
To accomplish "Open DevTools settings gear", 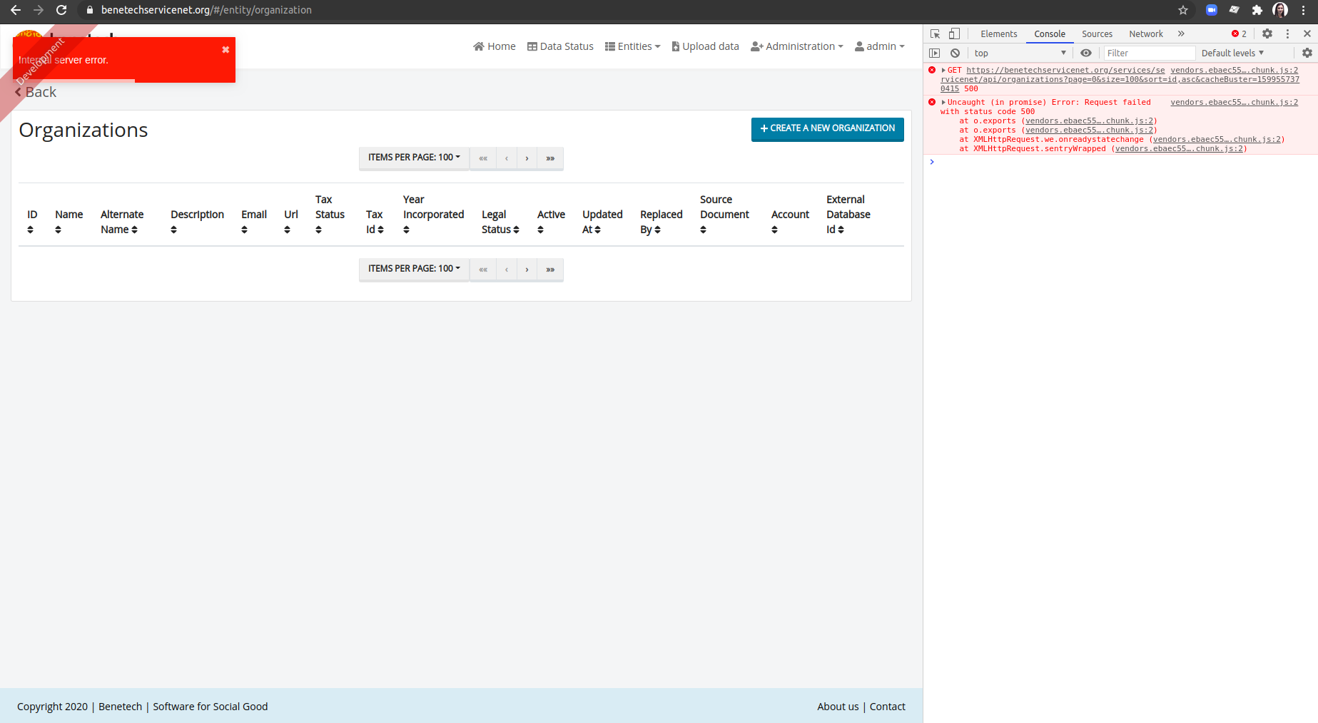I will (1267, 34).
